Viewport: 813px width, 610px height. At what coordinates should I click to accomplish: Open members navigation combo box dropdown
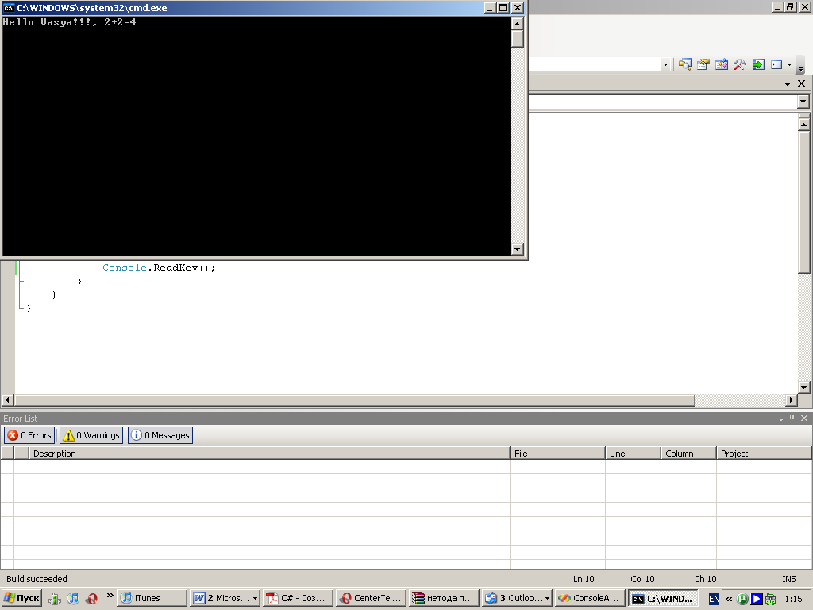tap(803, 102)
